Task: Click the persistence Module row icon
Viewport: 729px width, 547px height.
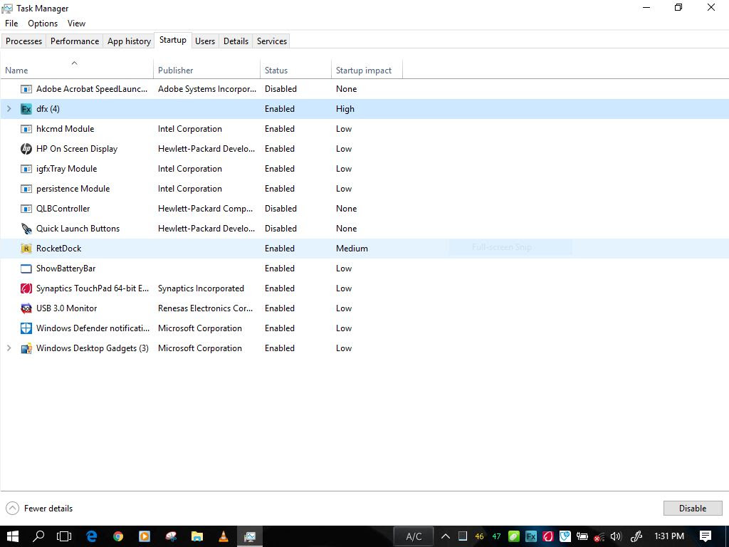Action: point(26,189)
